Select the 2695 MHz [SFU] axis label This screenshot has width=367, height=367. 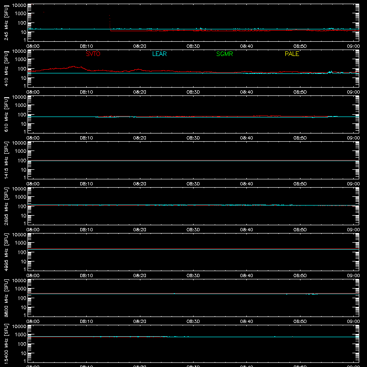tap(6, 206)
